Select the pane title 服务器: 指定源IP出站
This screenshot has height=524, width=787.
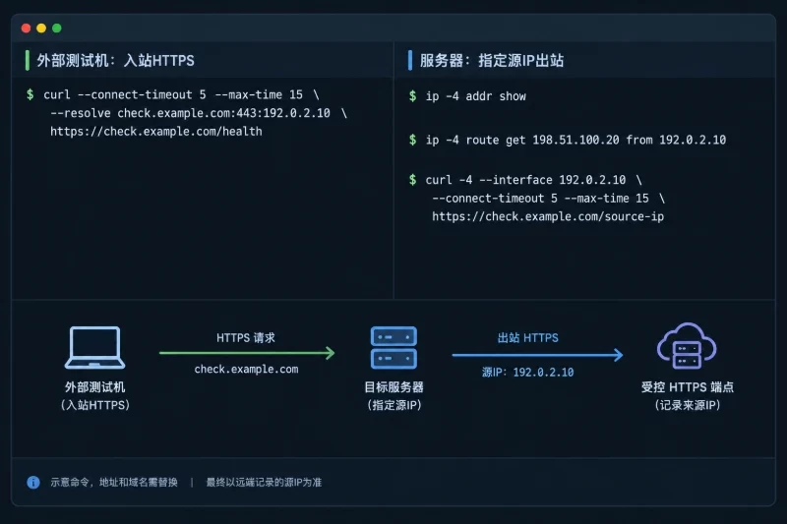[x=492, y=61]
